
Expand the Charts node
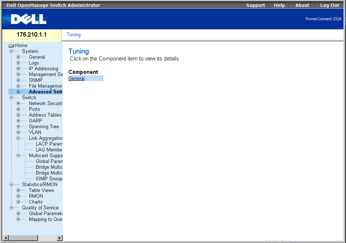[x=18, y=202]
